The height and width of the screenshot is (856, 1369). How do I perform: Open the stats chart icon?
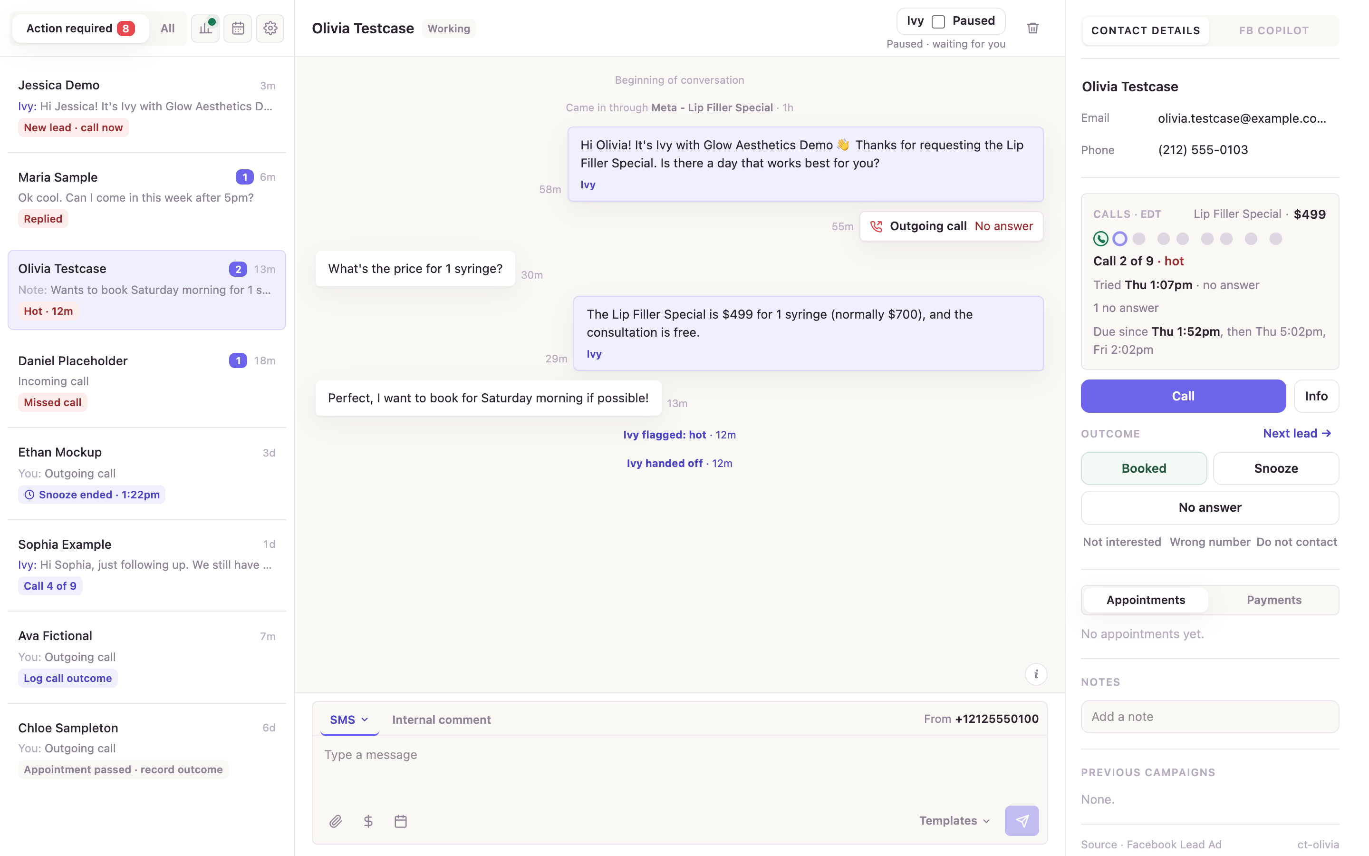(x=205, y=29)
